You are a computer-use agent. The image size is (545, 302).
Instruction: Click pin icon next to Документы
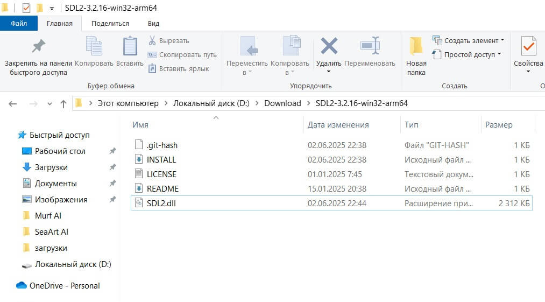click(x=112, y=184)
